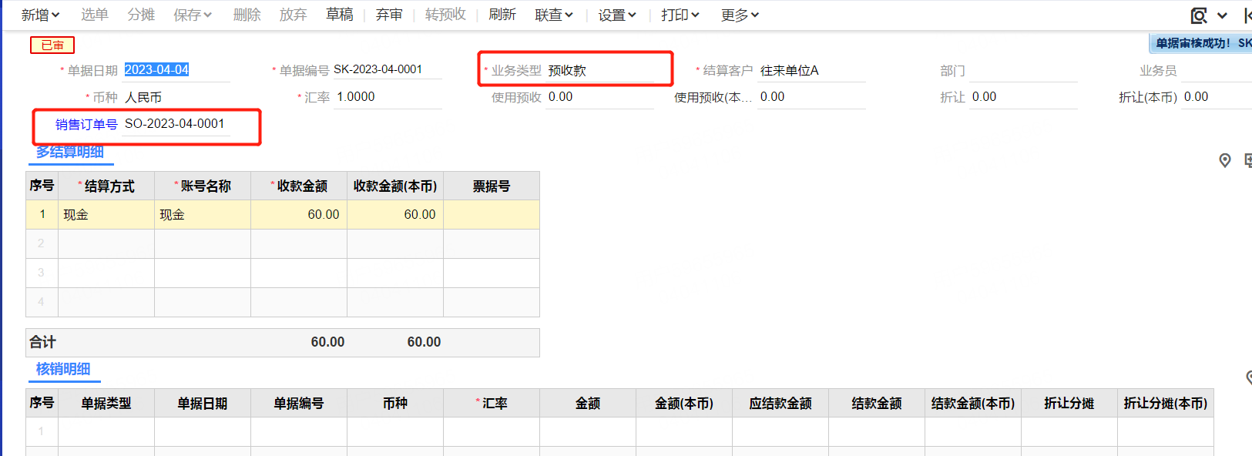Click the location pin icon above settlement table
Screen dimensions: 1252x456
[1225, 160]
